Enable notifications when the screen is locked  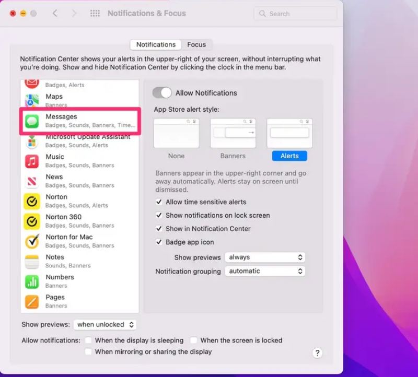[194, 340]
